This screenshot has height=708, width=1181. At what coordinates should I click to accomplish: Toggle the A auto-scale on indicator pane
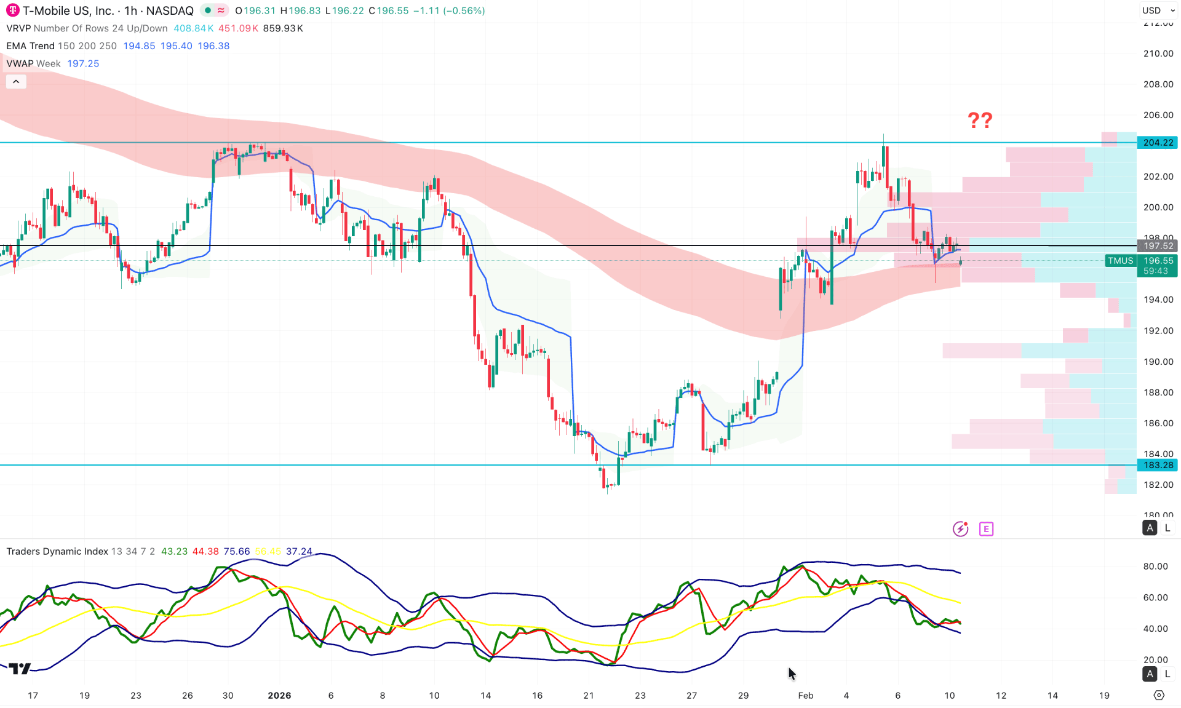point(1149,674)
